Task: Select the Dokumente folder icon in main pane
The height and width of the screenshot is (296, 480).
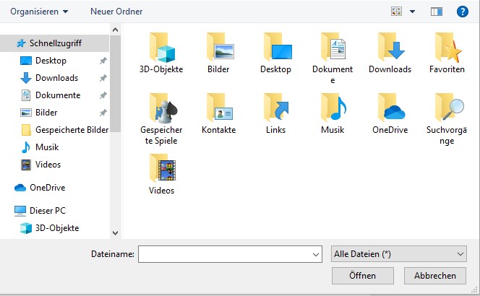Action: [333, 47]
